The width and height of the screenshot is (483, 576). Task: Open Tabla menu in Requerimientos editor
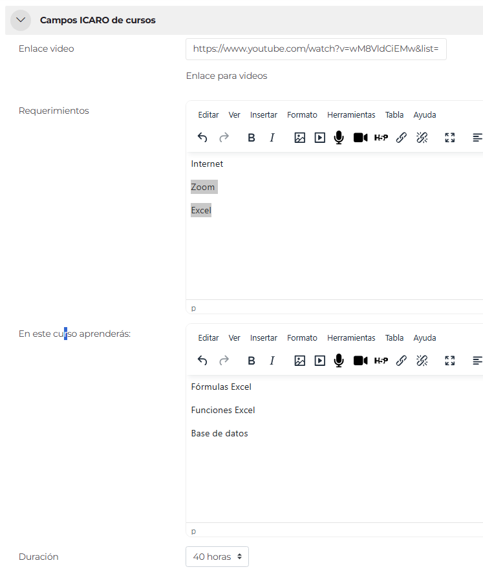pyautogui.click(x=394, y=115)
